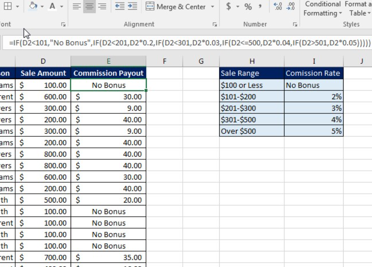Viewport: 372px width, 267px height.
Task: Apply Percent Style formatting
Action: tap(248, 6)
